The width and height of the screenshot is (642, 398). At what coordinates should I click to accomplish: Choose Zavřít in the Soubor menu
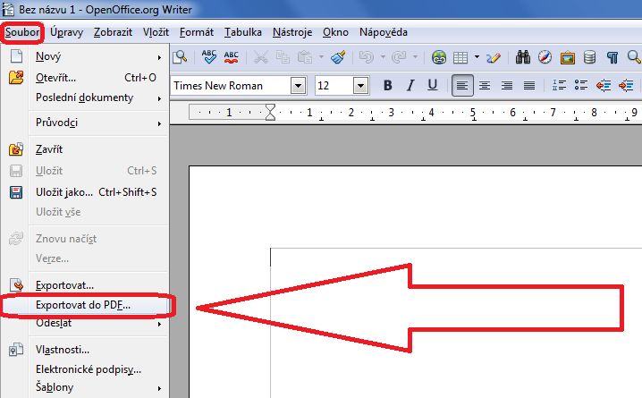pos(85,149)
